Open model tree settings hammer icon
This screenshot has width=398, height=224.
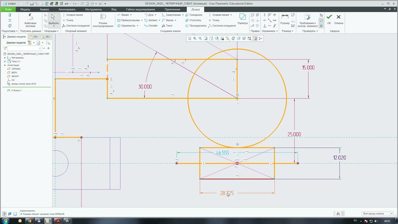coord(30,43)
